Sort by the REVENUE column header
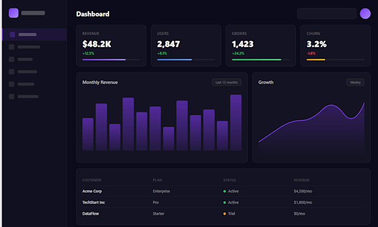 point(302,180)
